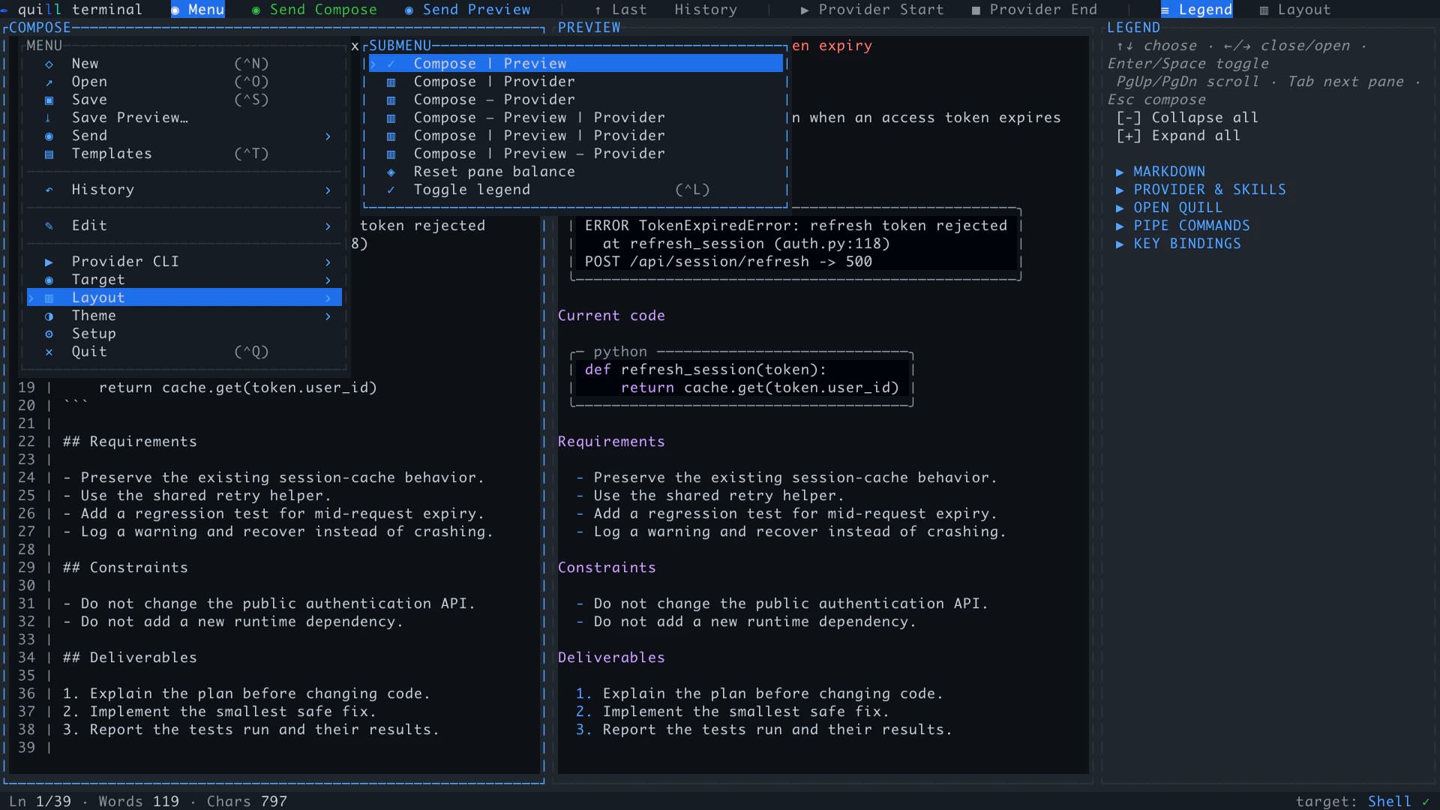Click the 'Words 119' status bar entry
The height and width of the screenshot is (810, 1440).
coord(139,801)
